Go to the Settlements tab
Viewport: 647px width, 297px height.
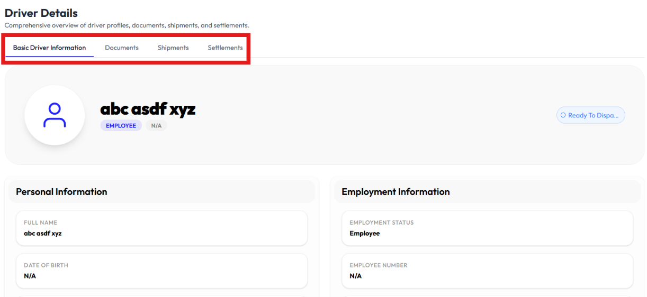click(x=225, y=48)
